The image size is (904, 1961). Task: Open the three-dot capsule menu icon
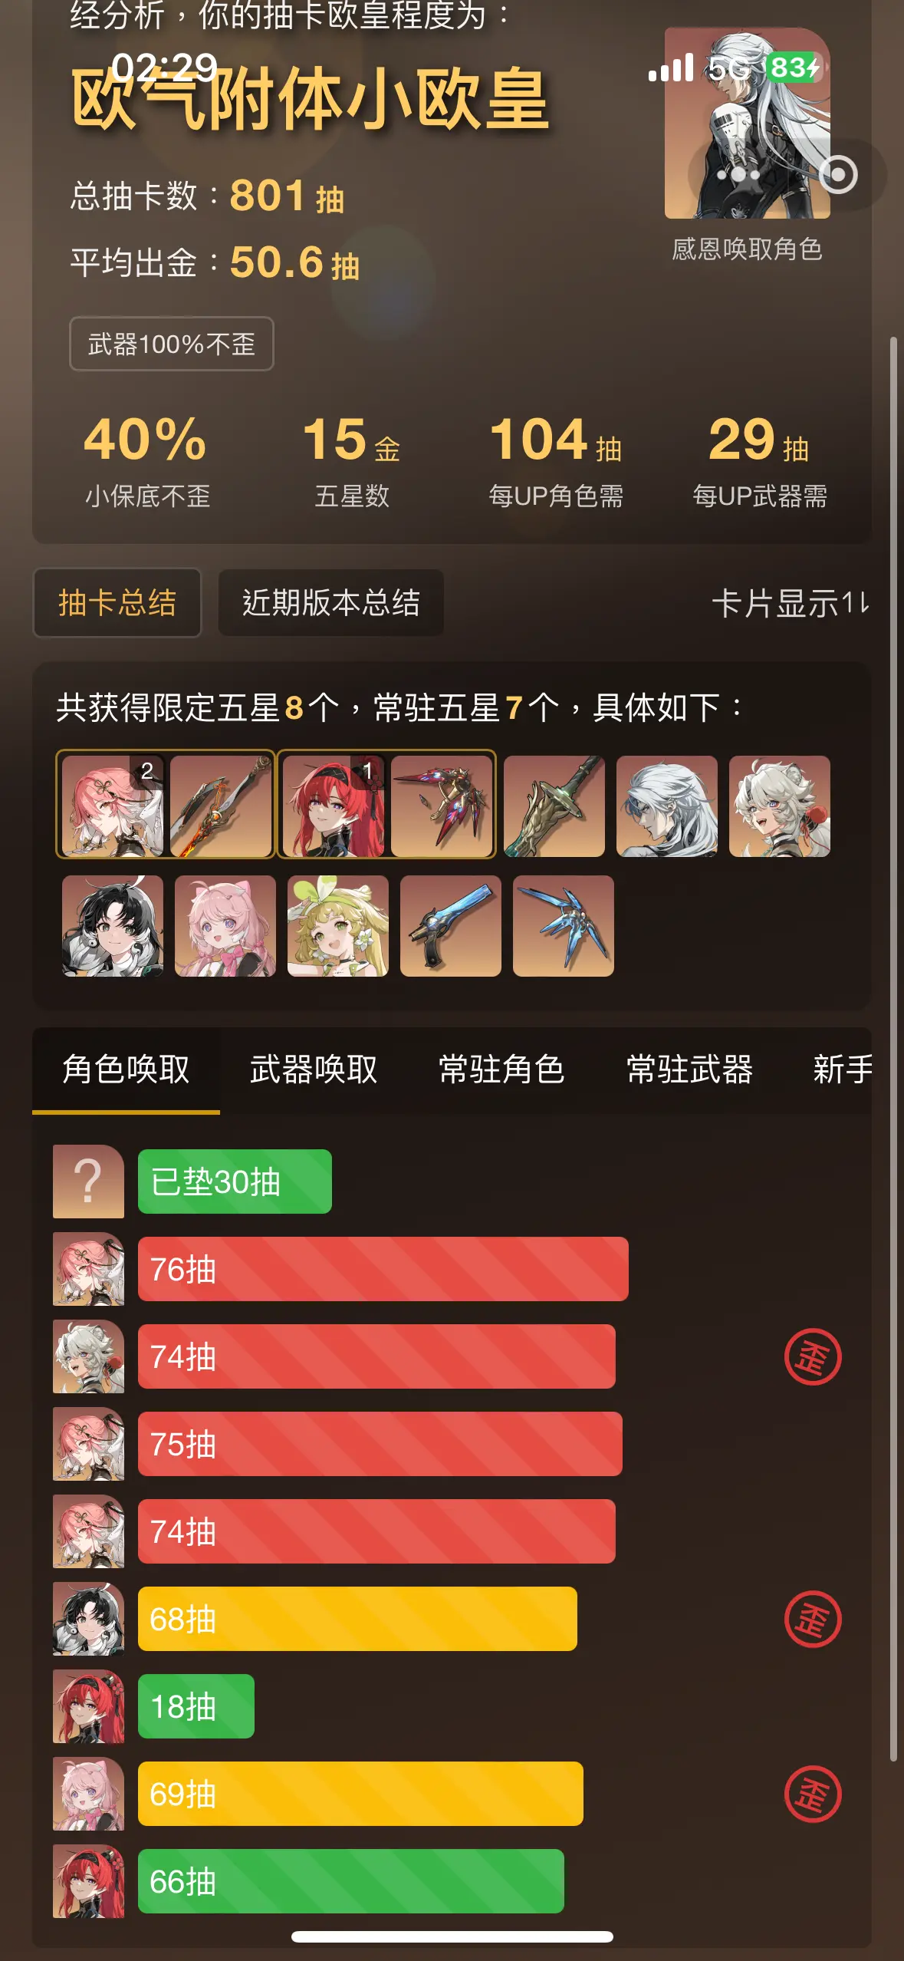738,175
